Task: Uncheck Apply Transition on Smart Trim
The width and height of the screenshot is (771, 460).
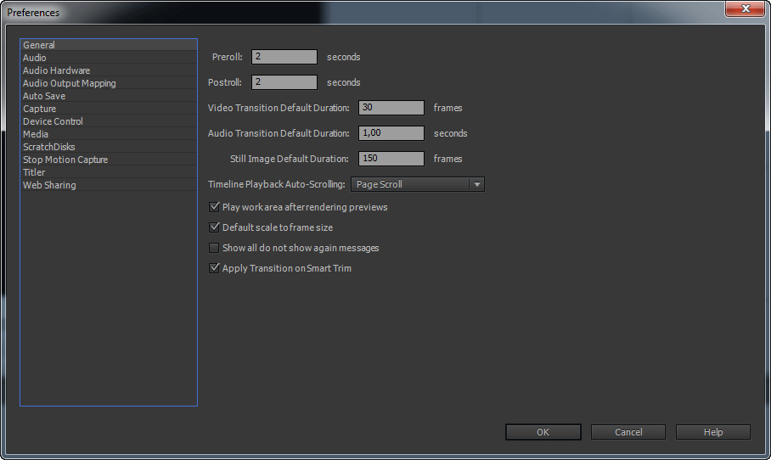Action: pyautogui.click(x=214, y=268)
